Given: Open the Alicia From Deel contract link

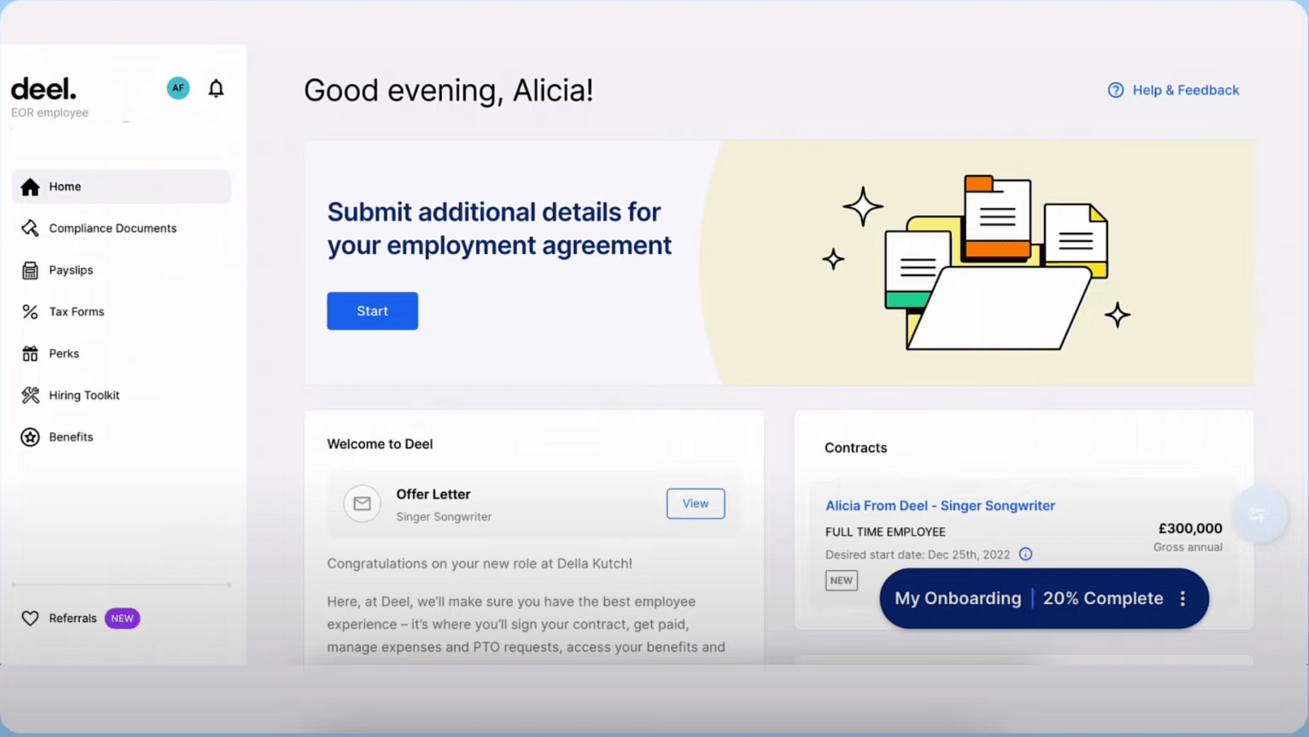Looking at the screenshot, I should tap(940, 506).
